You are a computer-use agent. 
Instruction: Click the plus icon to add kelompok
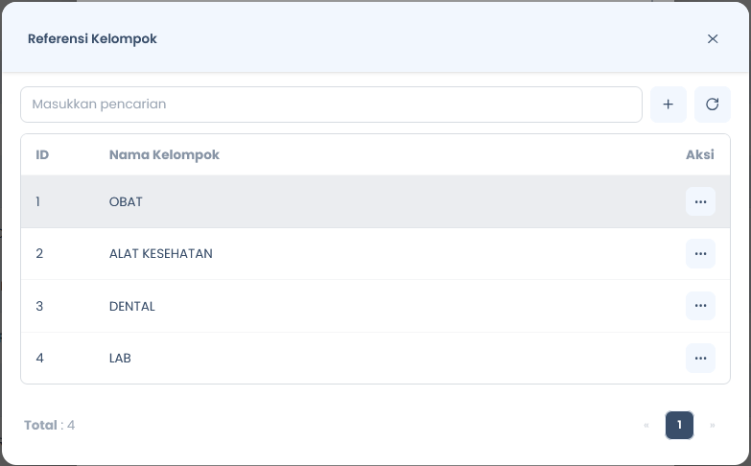click(669, 105)
